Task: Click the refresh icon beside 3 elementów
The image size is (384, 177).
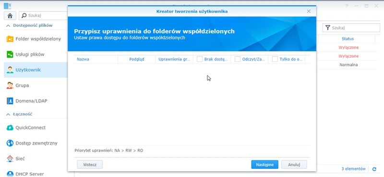Action: [x=374, y=169]
